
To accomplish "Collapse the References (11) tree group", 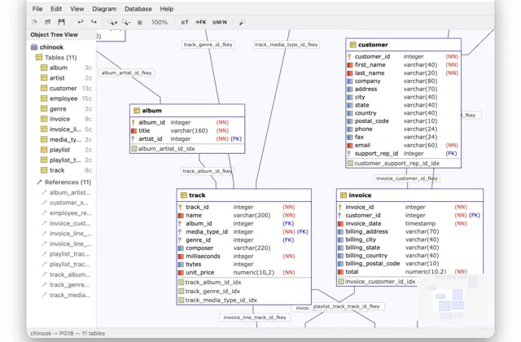I will (63, 182).
